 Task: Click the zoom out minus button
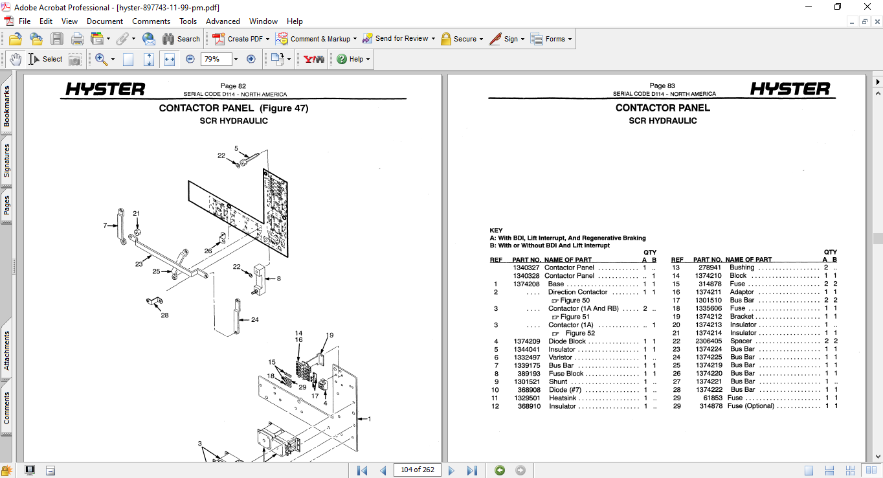tap(190, 59)
